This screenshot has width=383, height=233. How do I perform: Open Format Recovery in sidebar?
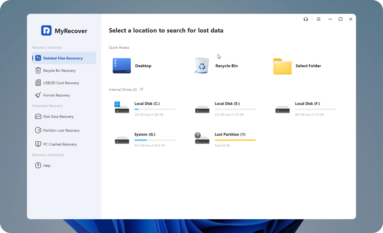56,95
